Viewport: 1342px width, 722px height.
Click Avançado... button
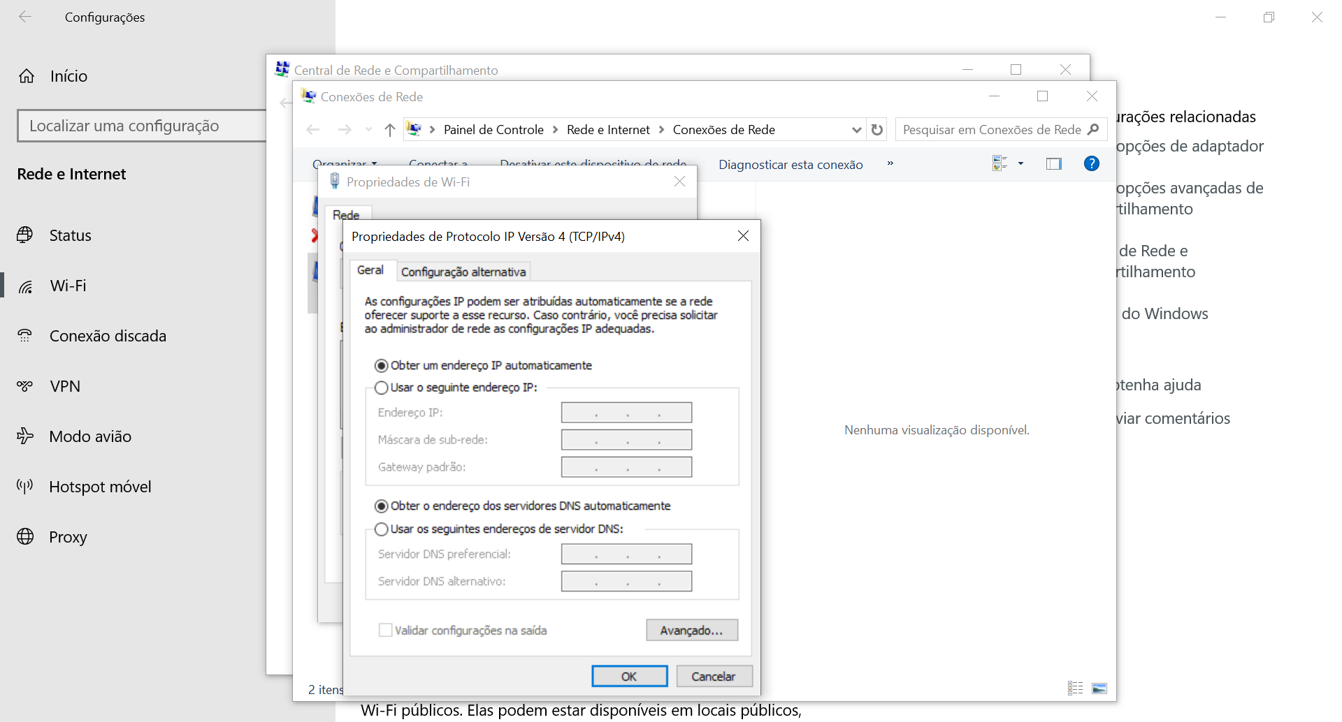tap(692, 631)
